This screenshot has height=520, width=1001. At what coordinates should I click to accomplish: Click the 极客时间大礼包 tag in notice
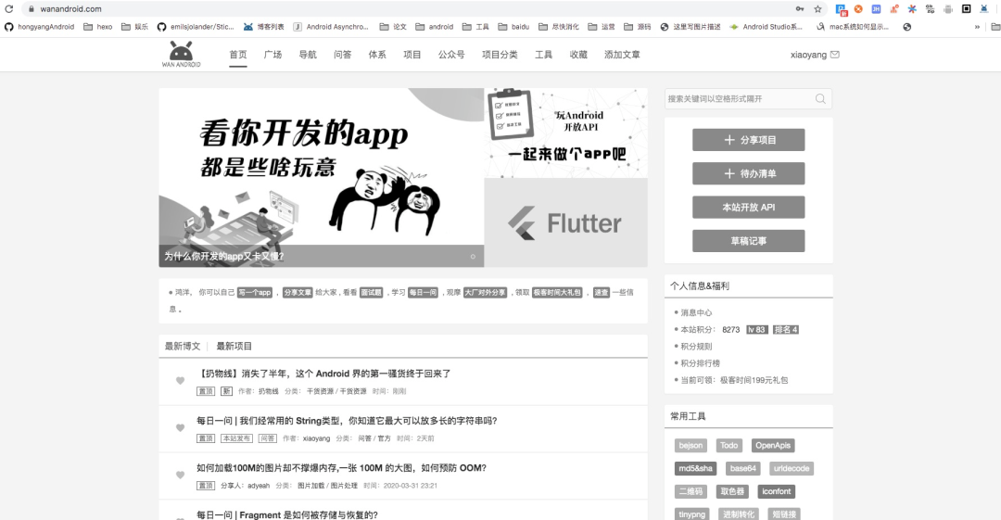pos(557,293)
